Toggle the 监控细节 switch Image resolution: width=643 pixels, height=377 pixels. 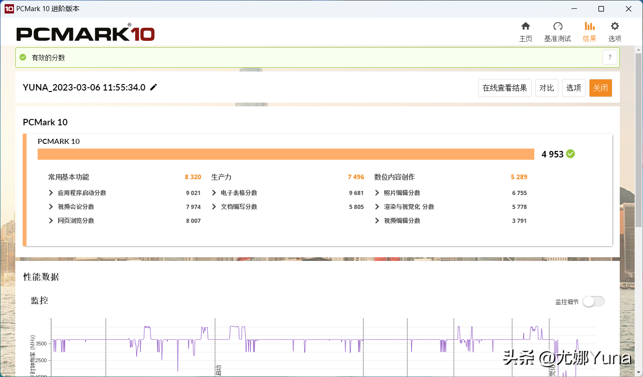click(x=594, y=302)
